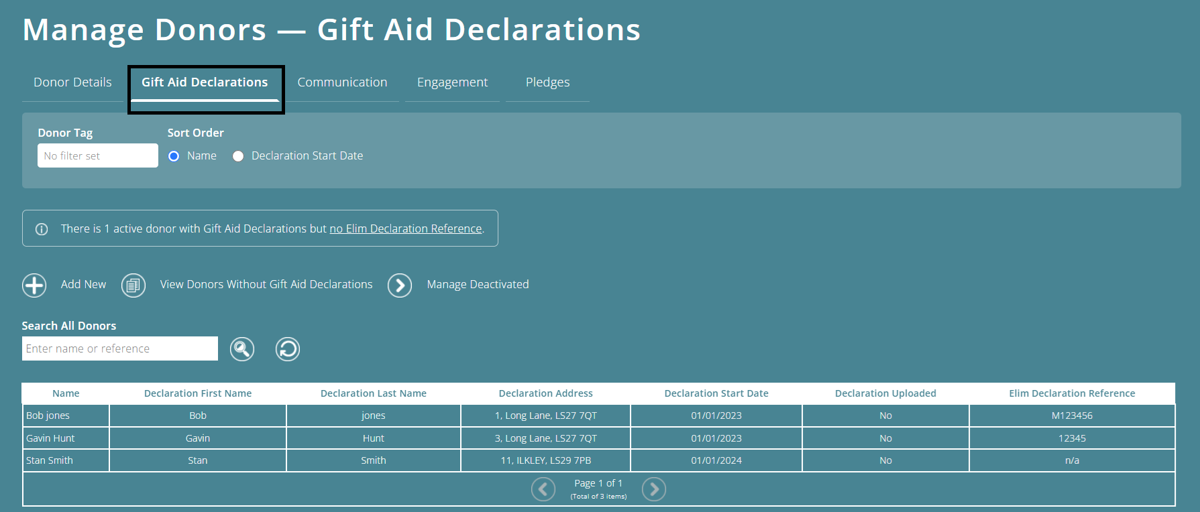Viewport: 1200px width, 512px height.
Task: Click the magnifying glass search icon
Action: (x=242, y=349)
